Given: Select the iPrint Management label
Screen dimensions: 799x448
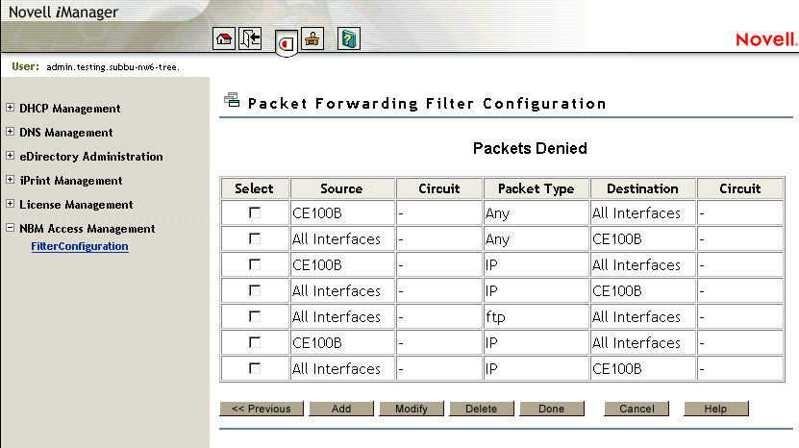Looking at the screenshot, I should 71,181.
